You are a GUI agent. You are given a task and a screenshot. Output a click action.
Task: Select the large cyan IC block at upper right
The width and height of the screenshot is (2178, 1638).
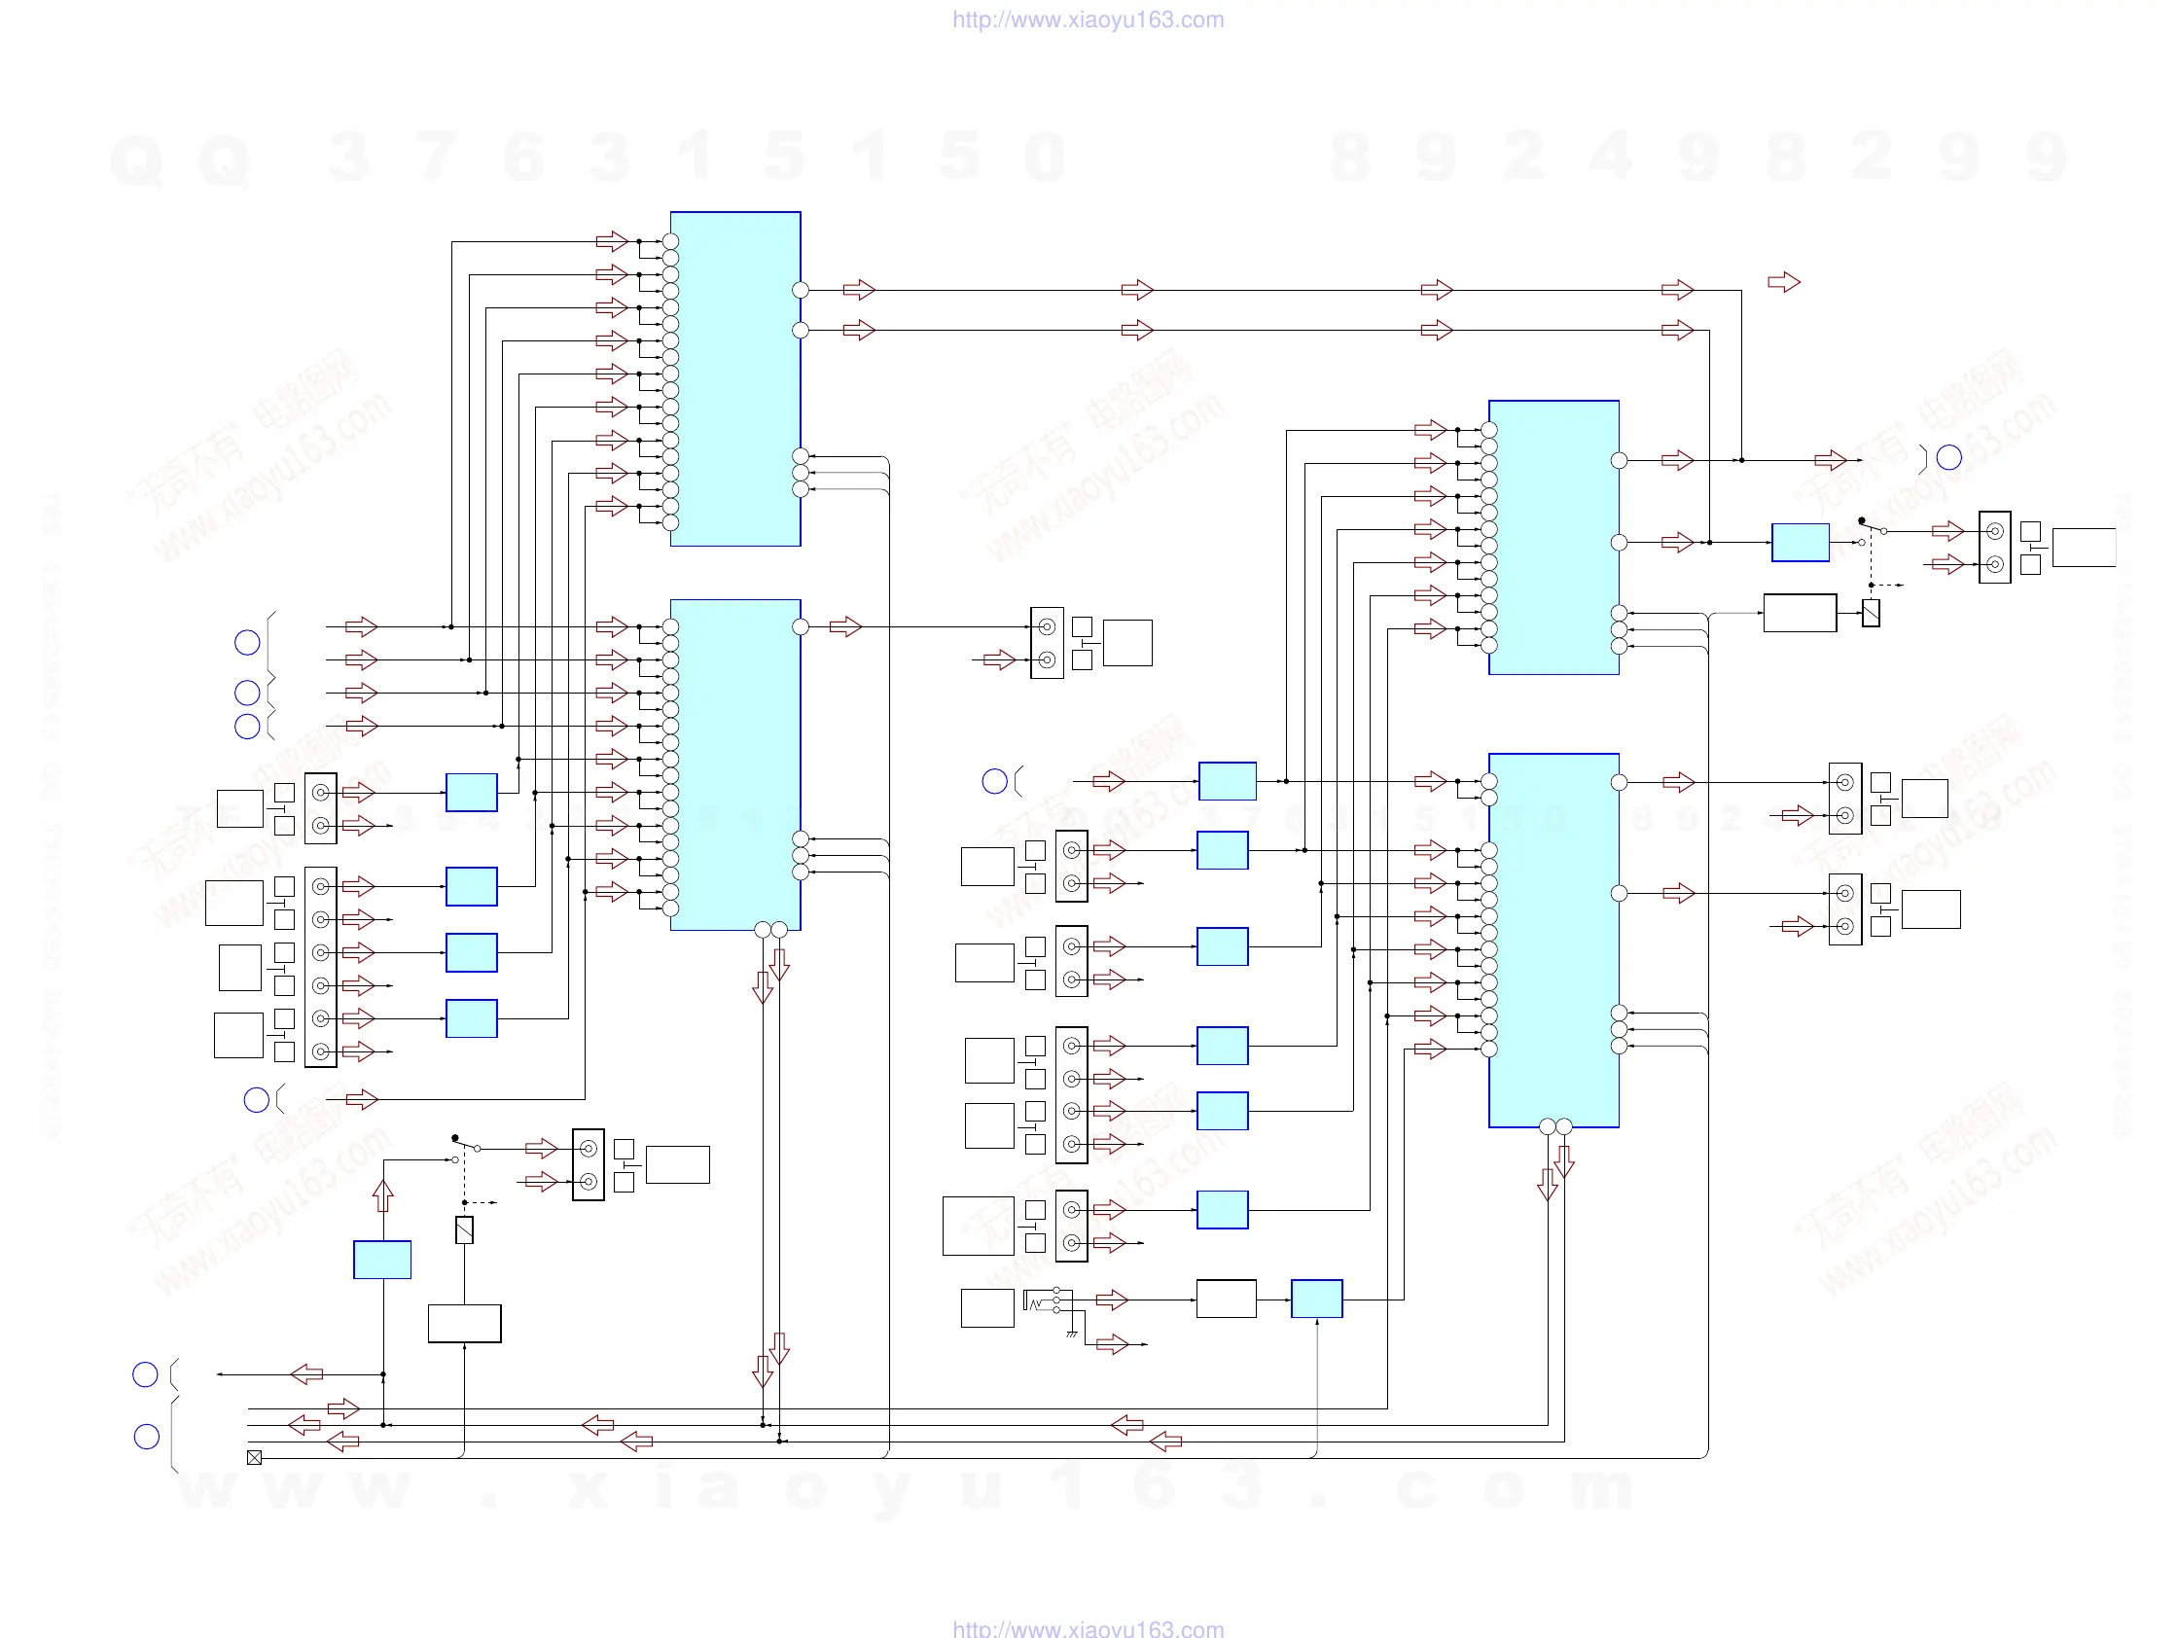[x=1553, y=538]
